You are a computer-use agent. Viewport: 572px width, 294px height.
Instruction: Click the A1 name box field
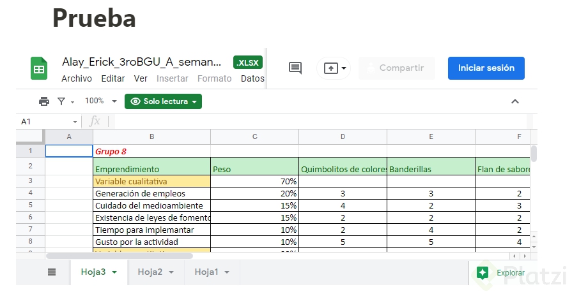[x=45, y=121]
